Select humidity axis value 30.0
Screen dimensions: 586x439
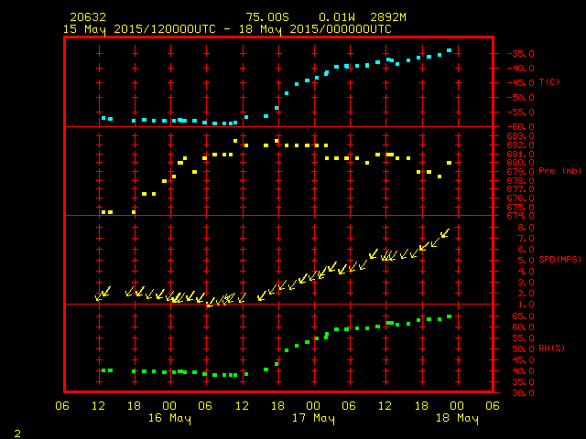523,393
